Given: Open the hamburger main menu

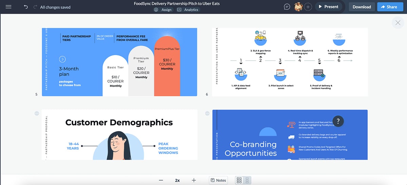Looking at the screenshot, I should click(9, 7).
